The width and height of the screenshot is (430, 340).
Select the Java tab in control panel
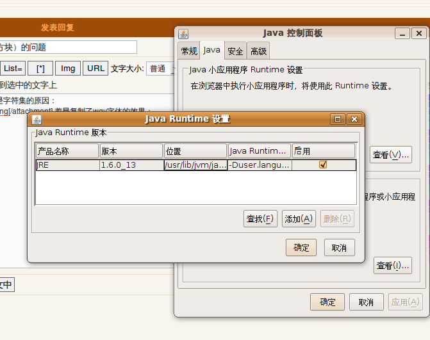click(x=212, y=50)
